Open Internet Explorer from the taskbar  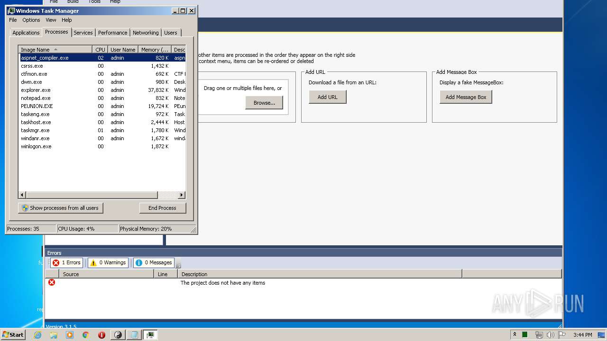point(38,335)
